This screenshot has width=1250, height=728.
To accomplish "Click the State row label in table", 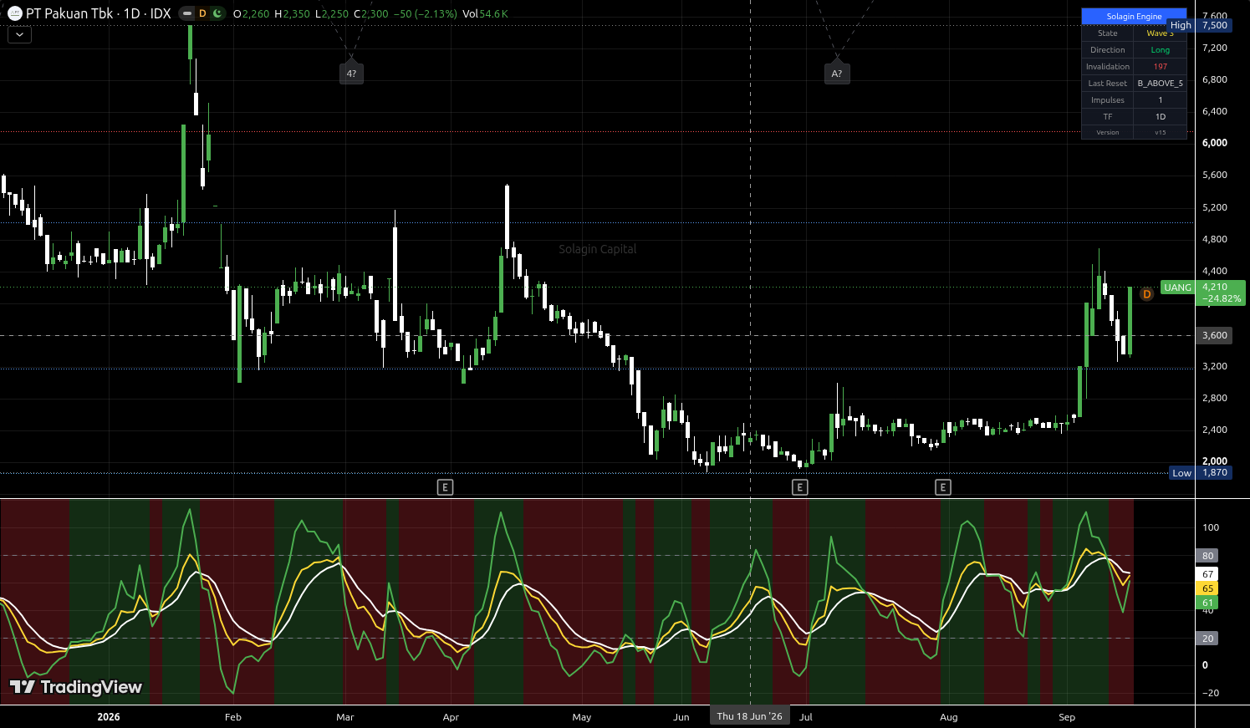I will pos(1108,33).
